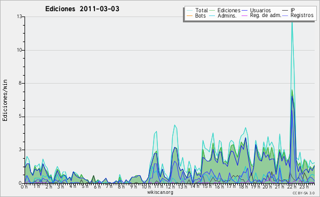Click the 'CC BY-SA 3.0' license text
This screenshot has height=197, width=320.
(303, 193)
